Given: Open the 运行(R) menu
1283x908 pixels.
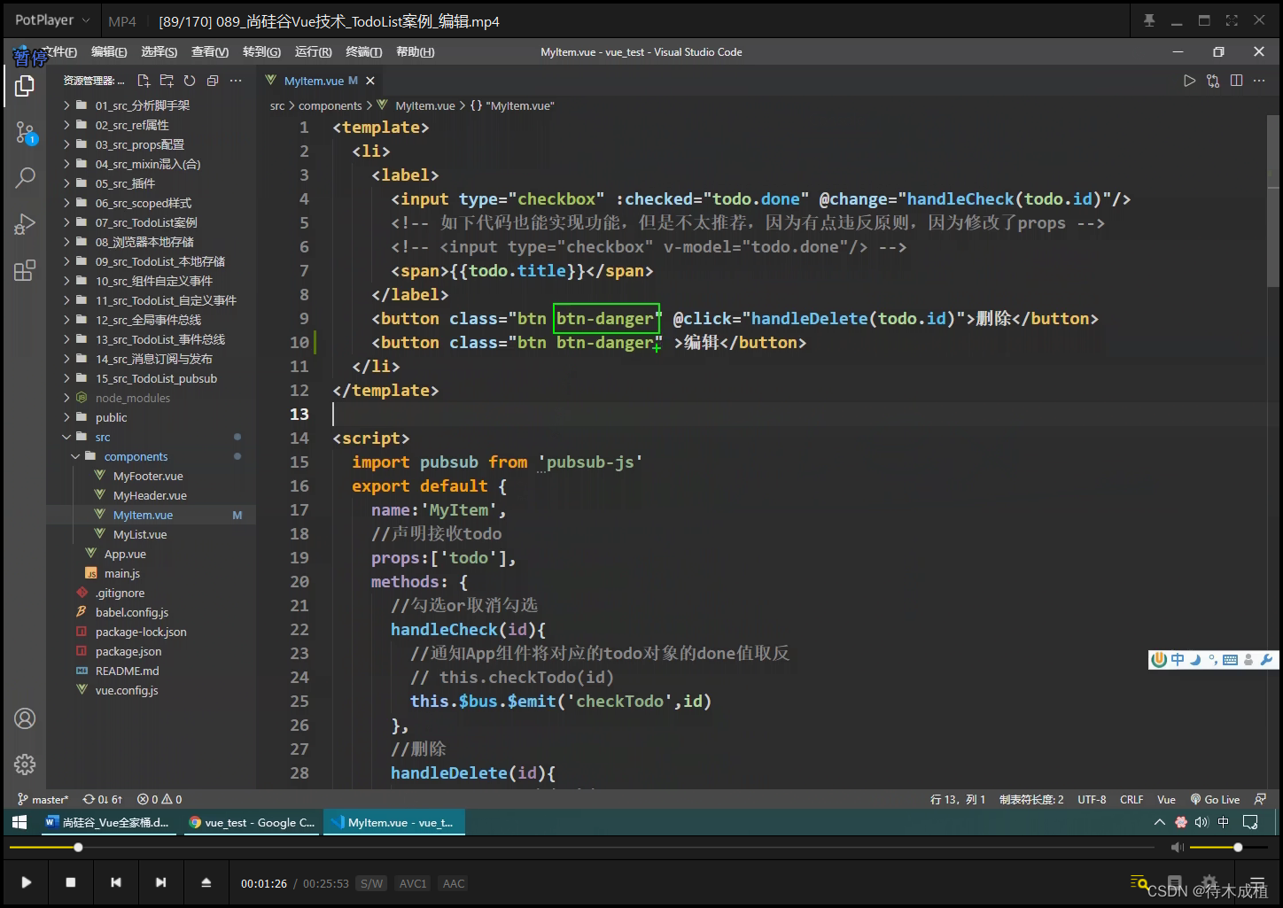Looking at the screenshot, I should click(x=313, y=52).
